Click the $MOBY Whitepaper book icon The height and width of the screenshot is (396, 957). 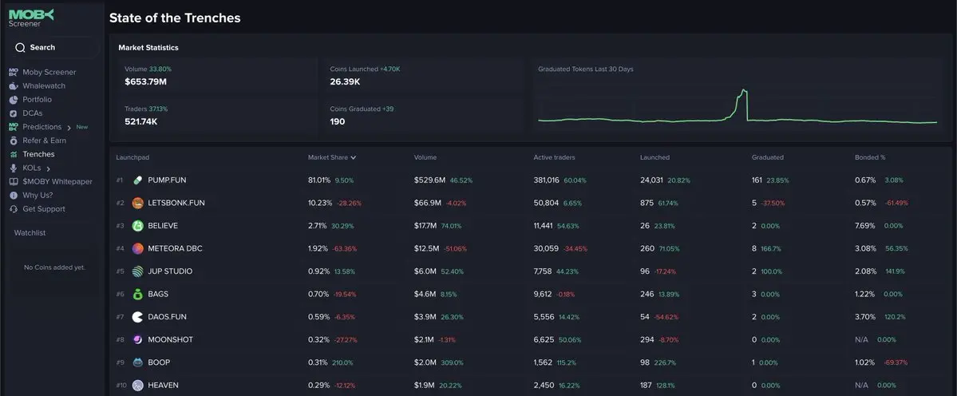(14, 182)
